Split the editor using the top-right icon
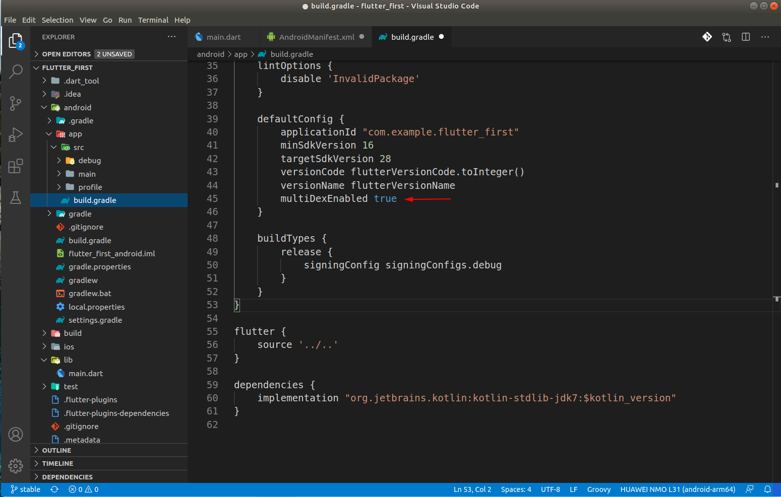Viewport: 781px width, 497px height. point(746,36)
